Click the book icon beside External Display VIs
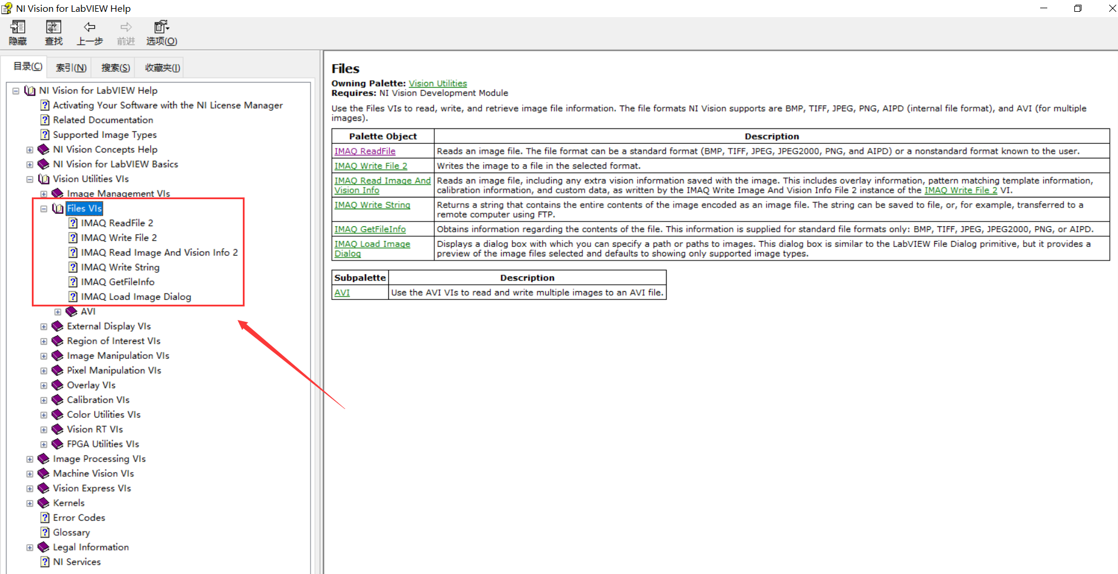Image resolution: width=1118 pixels, height=574 pixels. (x=58, y=326)
